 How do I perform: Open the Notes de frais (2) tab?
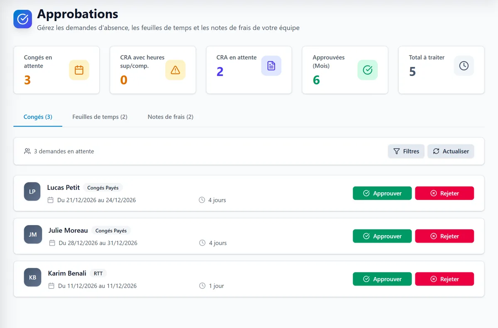[x=171, y=117]
